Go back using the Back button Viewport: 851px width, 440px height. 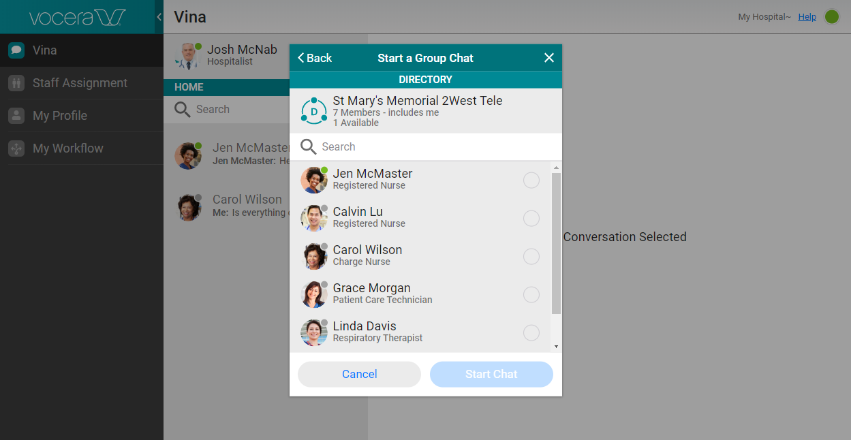pyautogui.click(x=315, y=58)
